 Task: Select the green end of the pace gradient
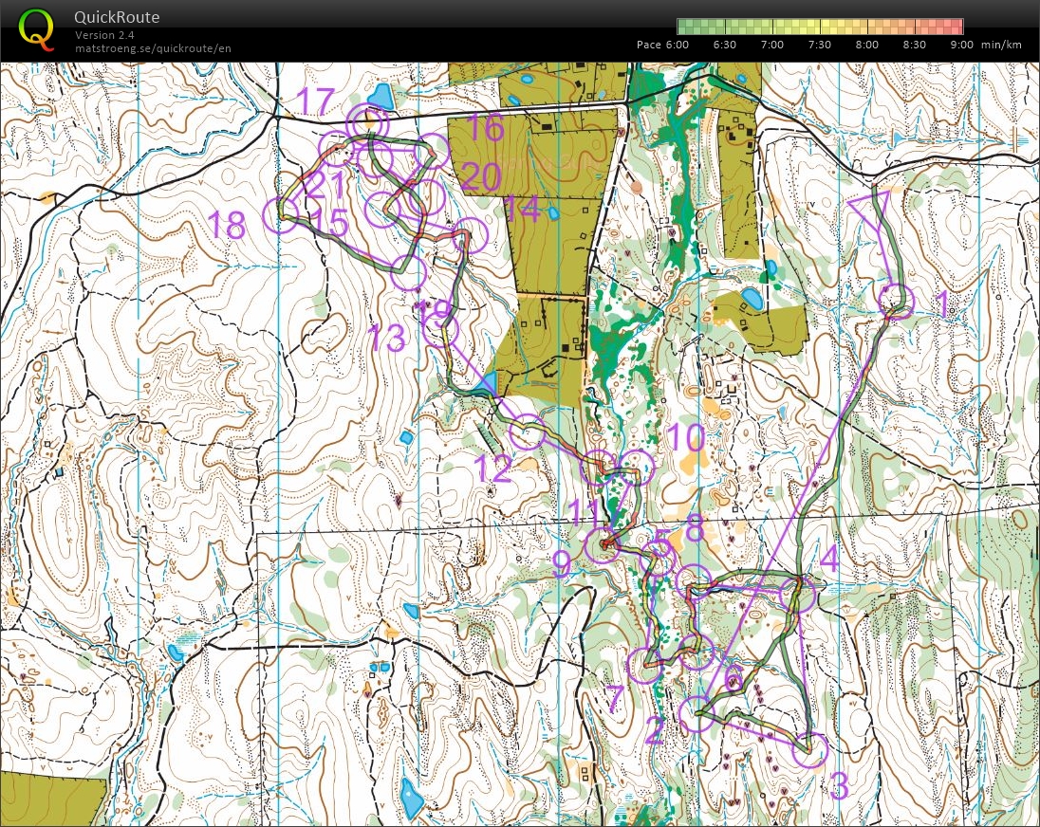tap(681, 26)
